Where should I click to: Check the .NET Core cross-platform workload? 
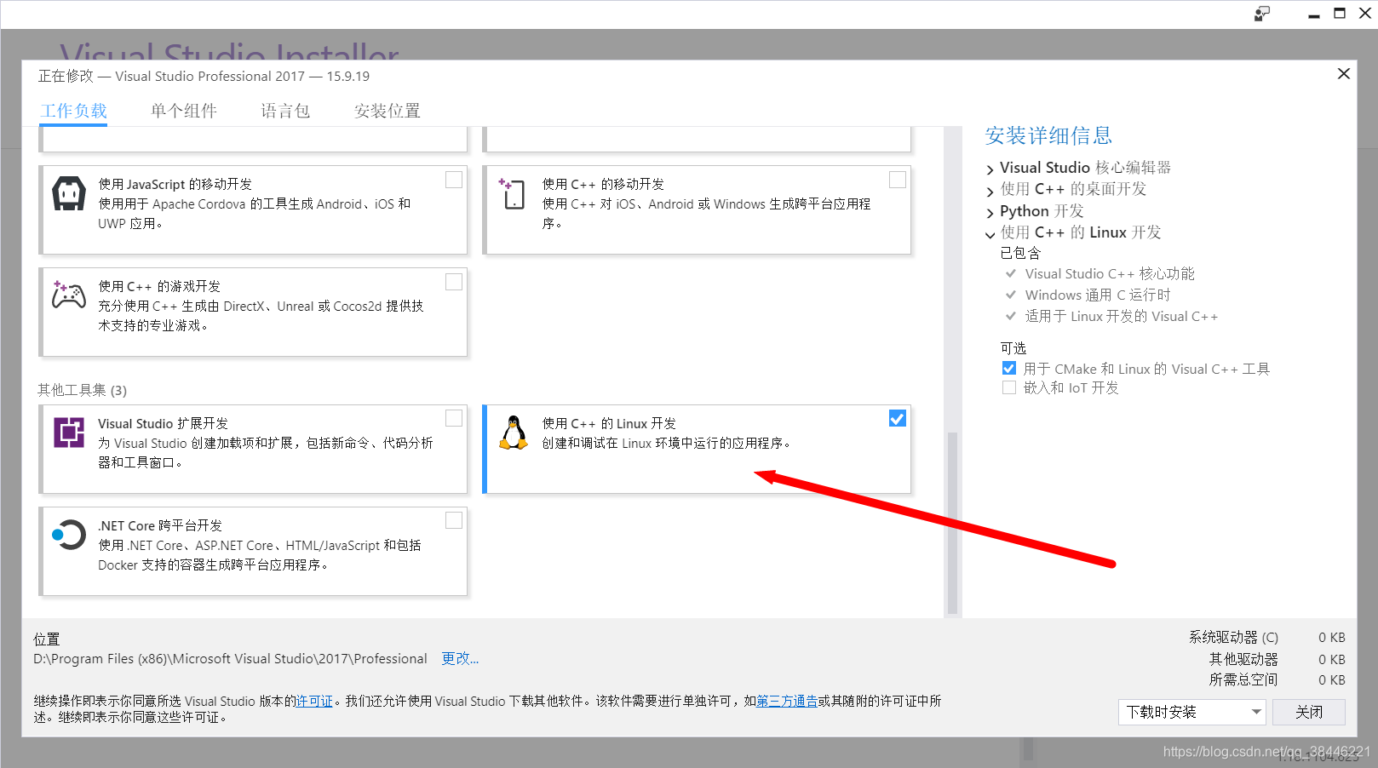pos(454,520)
